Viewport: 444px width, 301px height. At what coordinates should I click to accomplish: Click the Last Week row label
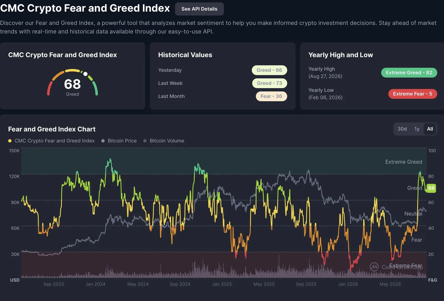(x=170, y=83)
